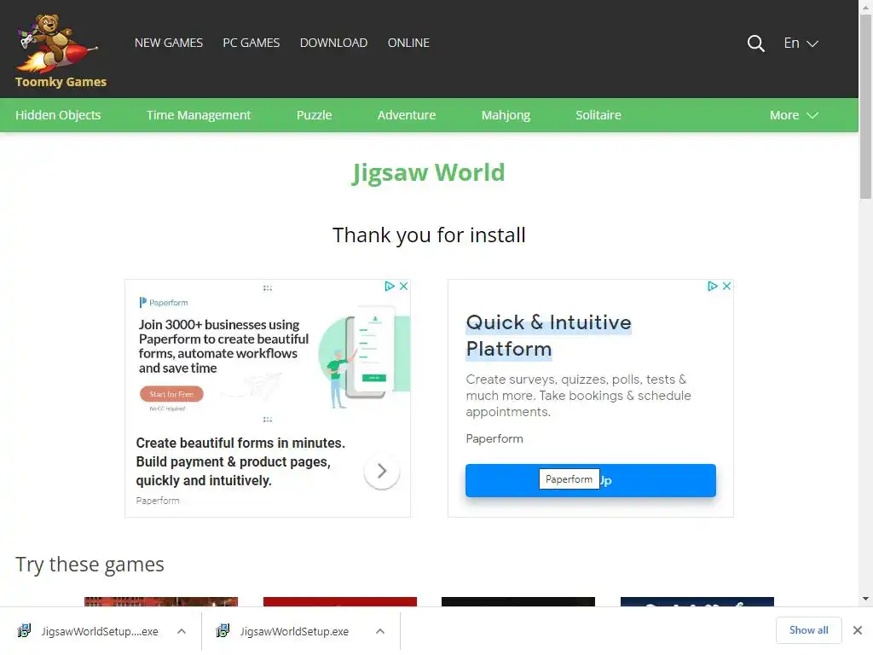Image resolution: width=873 pixels, height=655 pixels.
Task: Select the Puzzle category
Action: click(314, 115)
